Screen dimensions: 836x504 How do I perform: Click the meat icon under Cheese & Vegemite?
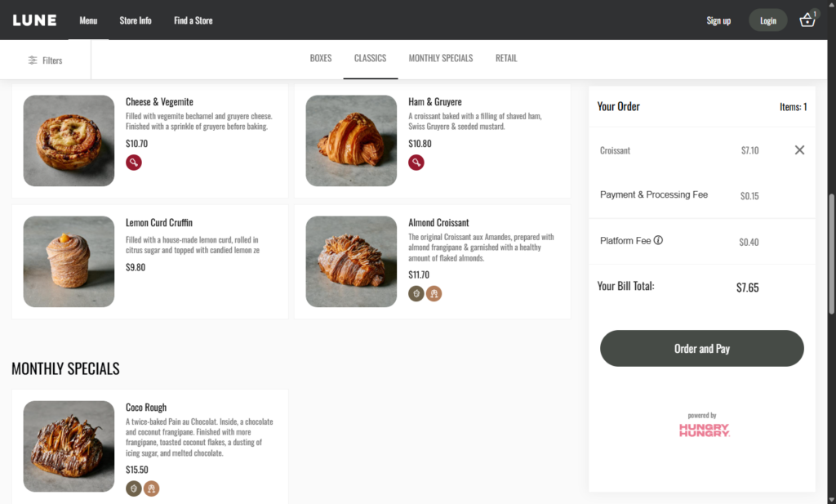(x=133, y=163)
